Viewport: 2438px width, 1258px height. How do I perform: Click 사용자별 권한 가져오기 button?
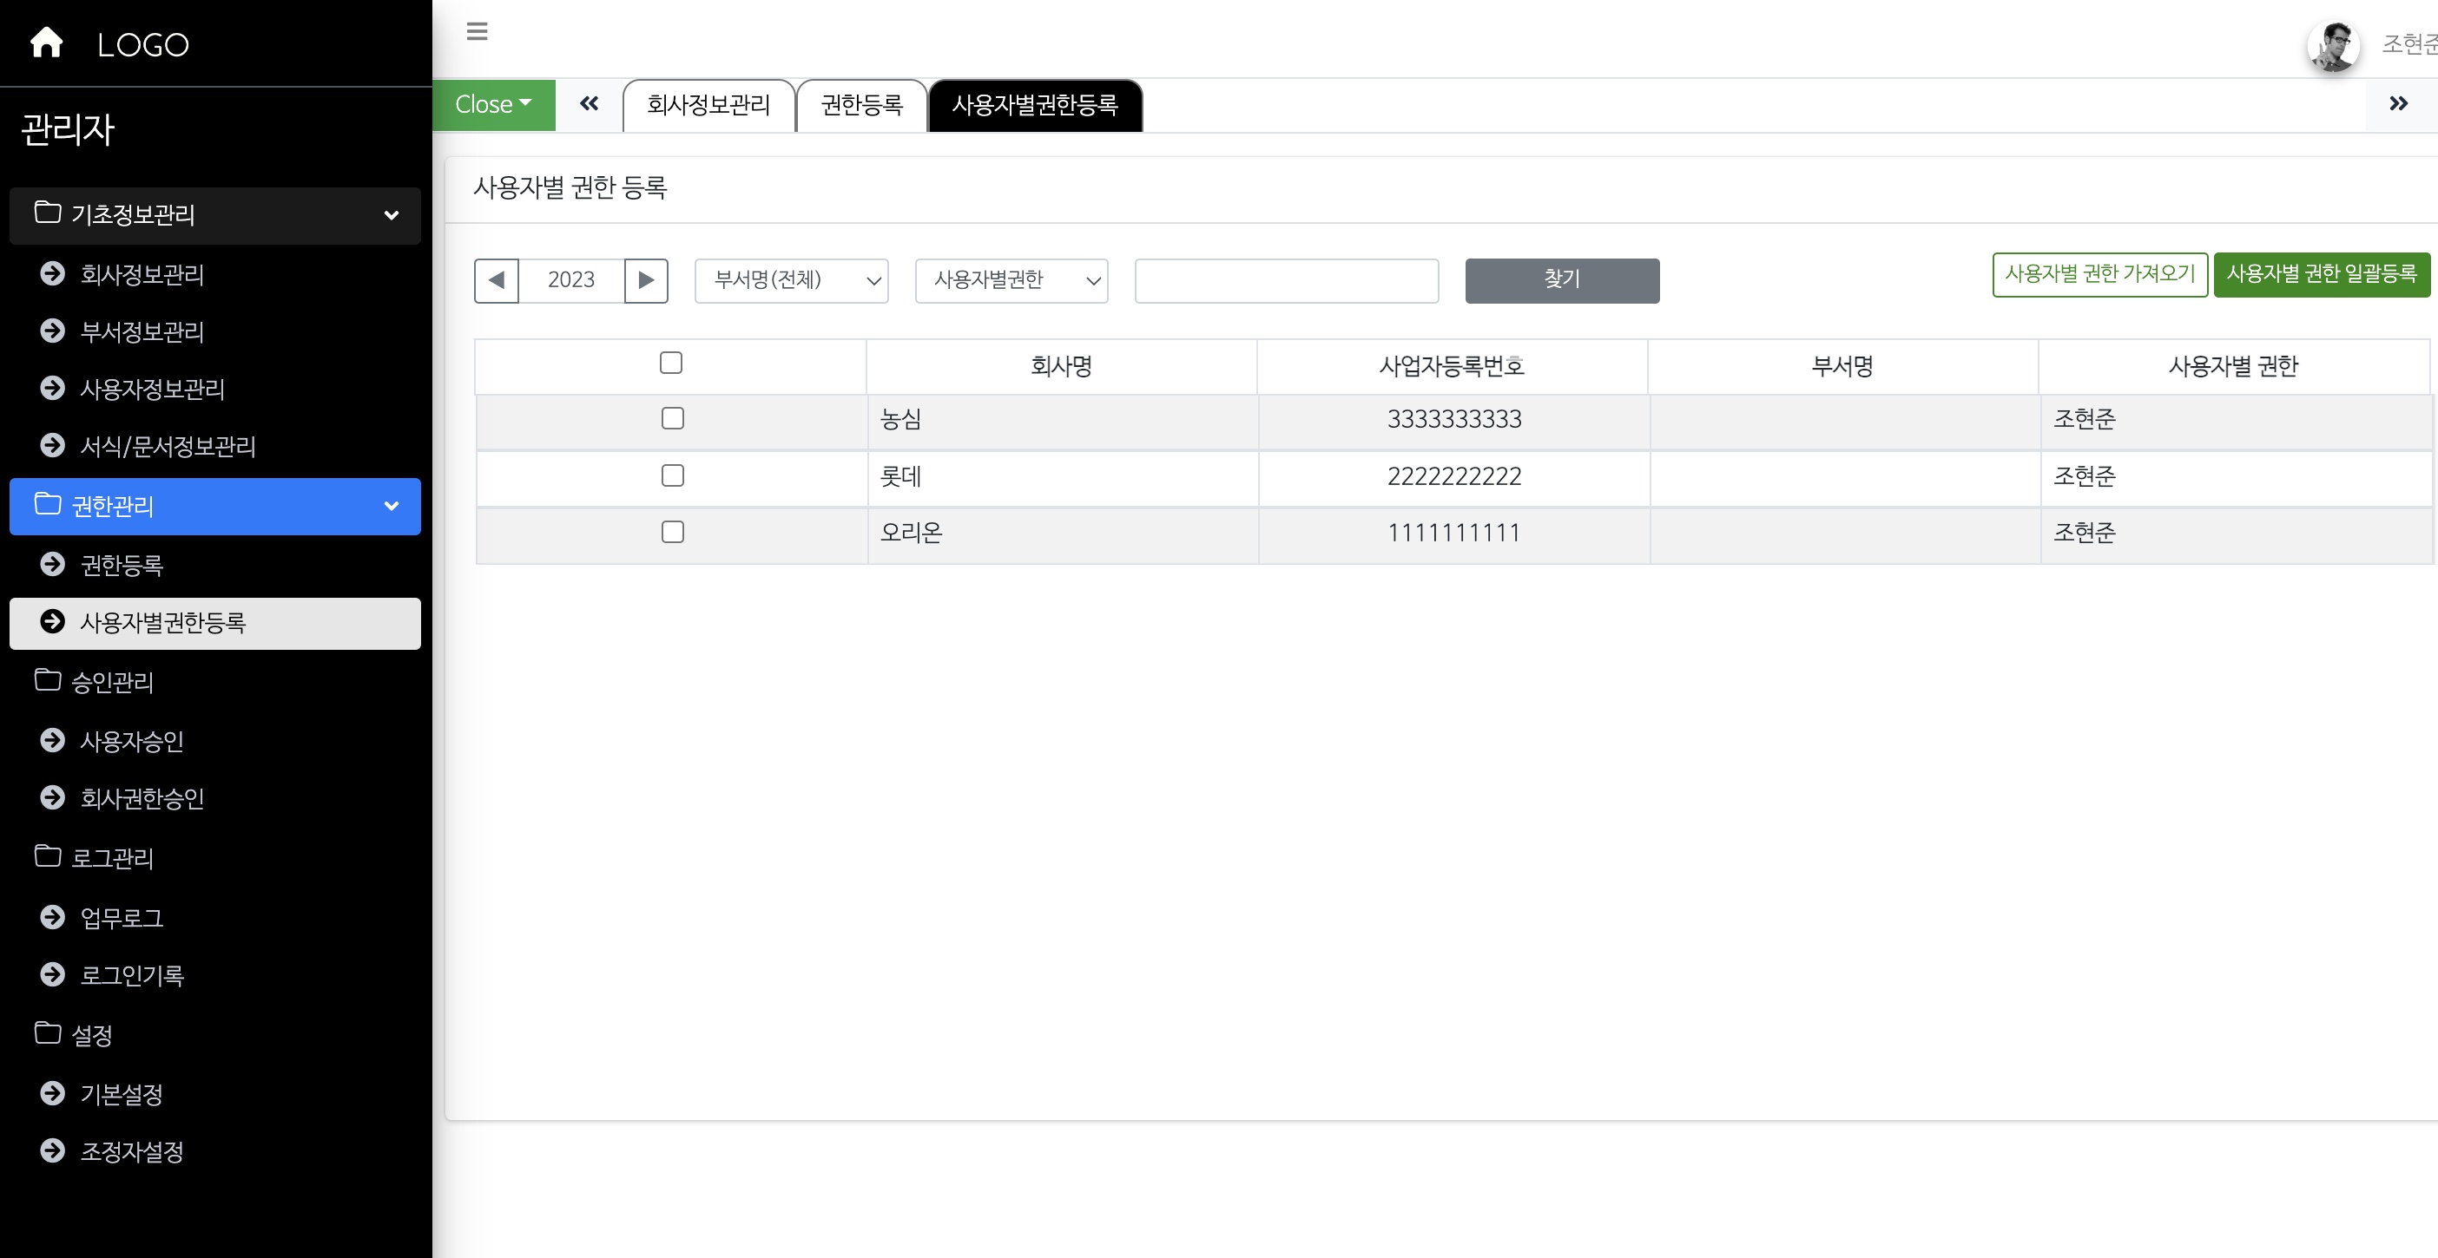click(x=2099, y=274)
